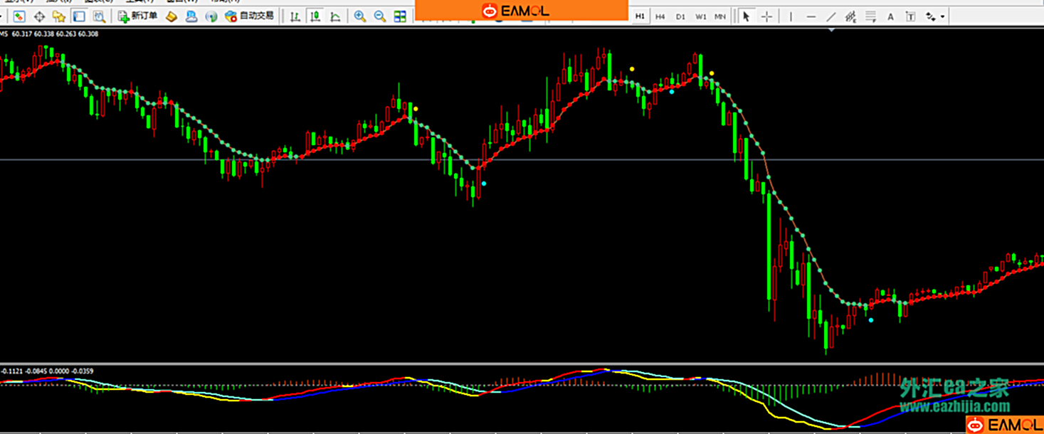The width and height of the screenshot is (1044, 434).
Task: Open the Navigator folder-star icon
Action: [x=59, y=16]
